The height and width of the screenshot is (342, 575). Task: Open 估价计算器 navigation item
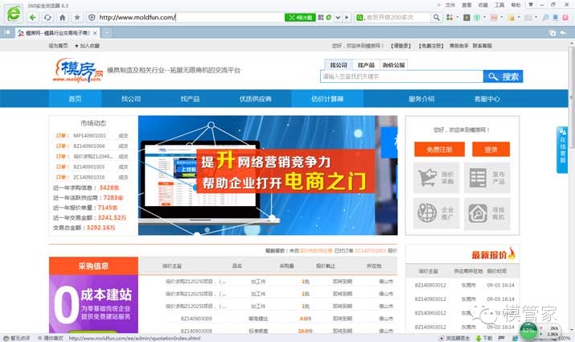tap(327, 99)
